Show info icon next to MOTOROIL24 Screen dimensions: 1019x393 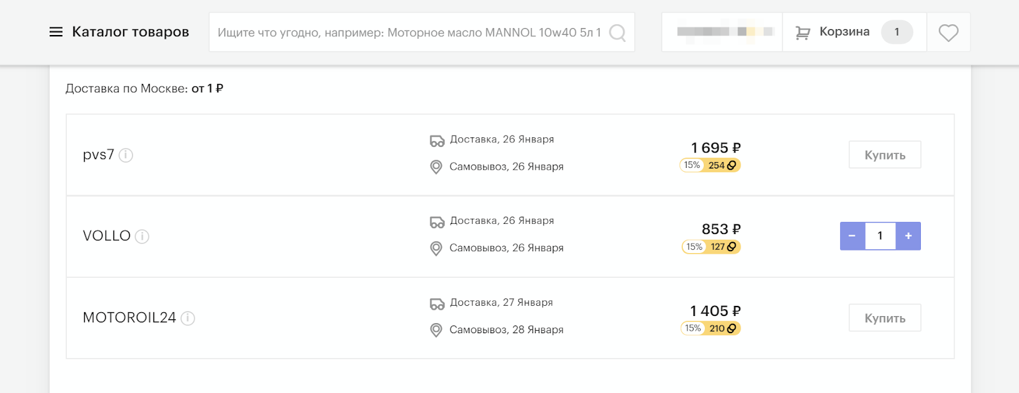(188, 318)
